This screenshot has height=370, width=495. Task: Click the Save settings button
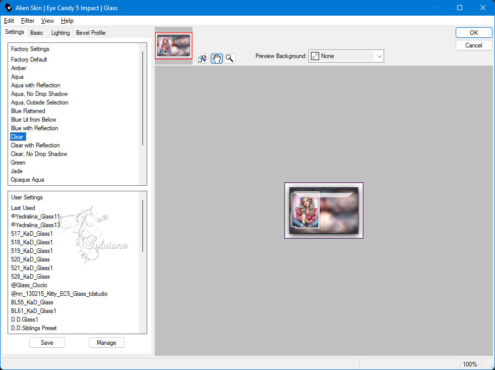click(x=47, y=342)
